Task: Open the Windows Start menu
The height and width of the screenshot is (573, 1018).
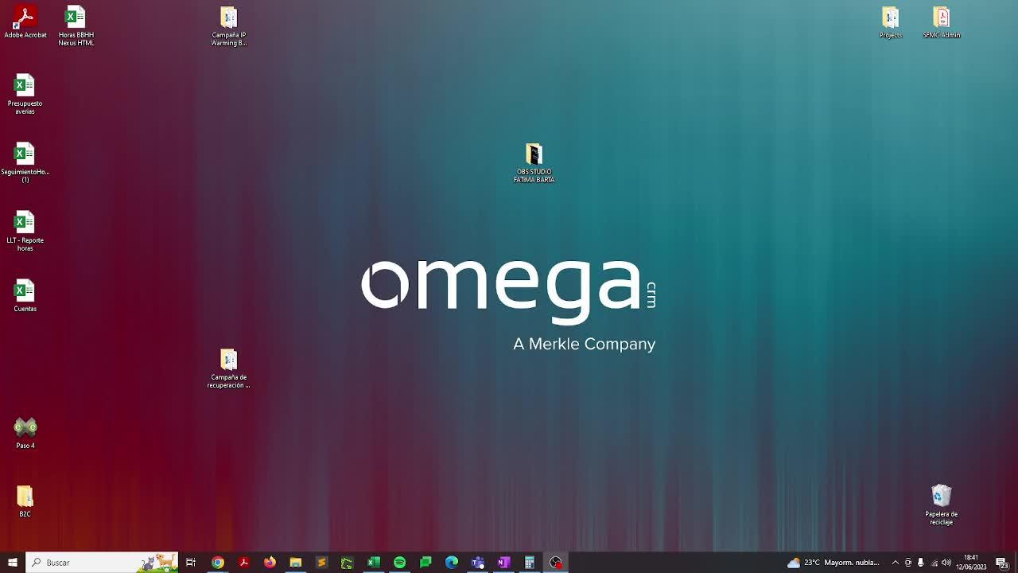Action: point(13,563)
